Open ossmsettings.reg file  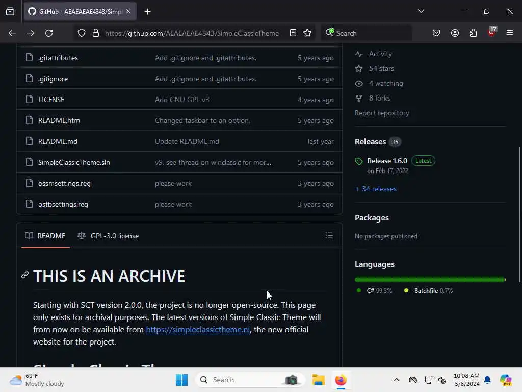[x=64, y=183]
